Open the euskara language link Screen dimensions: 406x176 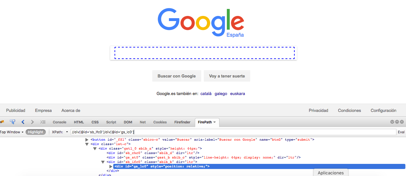238,94
